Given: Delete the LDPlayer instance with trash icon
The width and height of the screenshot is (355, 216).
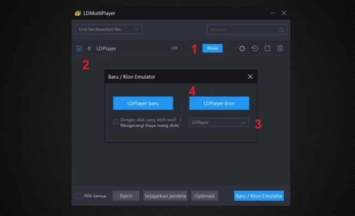Looking at the screenshot, I should pos(280,48).
